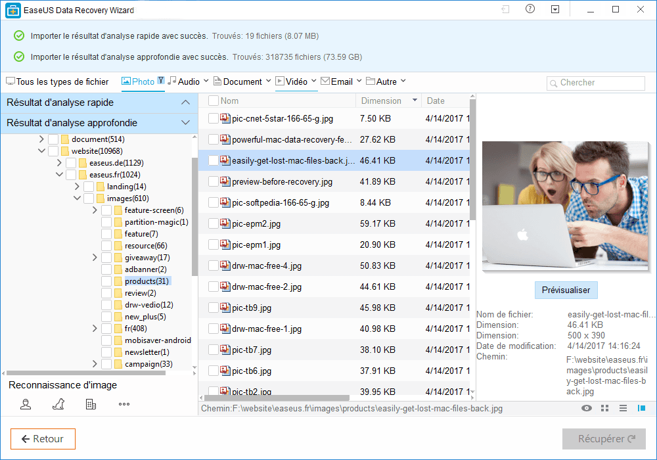Click the face recognition icon
This screenshot has width=657, height=460.
coord(26,404)
